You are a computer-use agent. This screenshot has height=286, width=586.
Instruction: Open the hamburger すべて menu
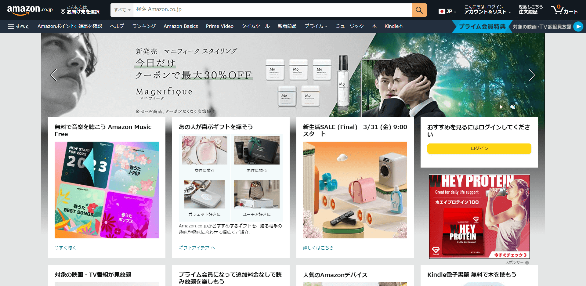[18, 27]
